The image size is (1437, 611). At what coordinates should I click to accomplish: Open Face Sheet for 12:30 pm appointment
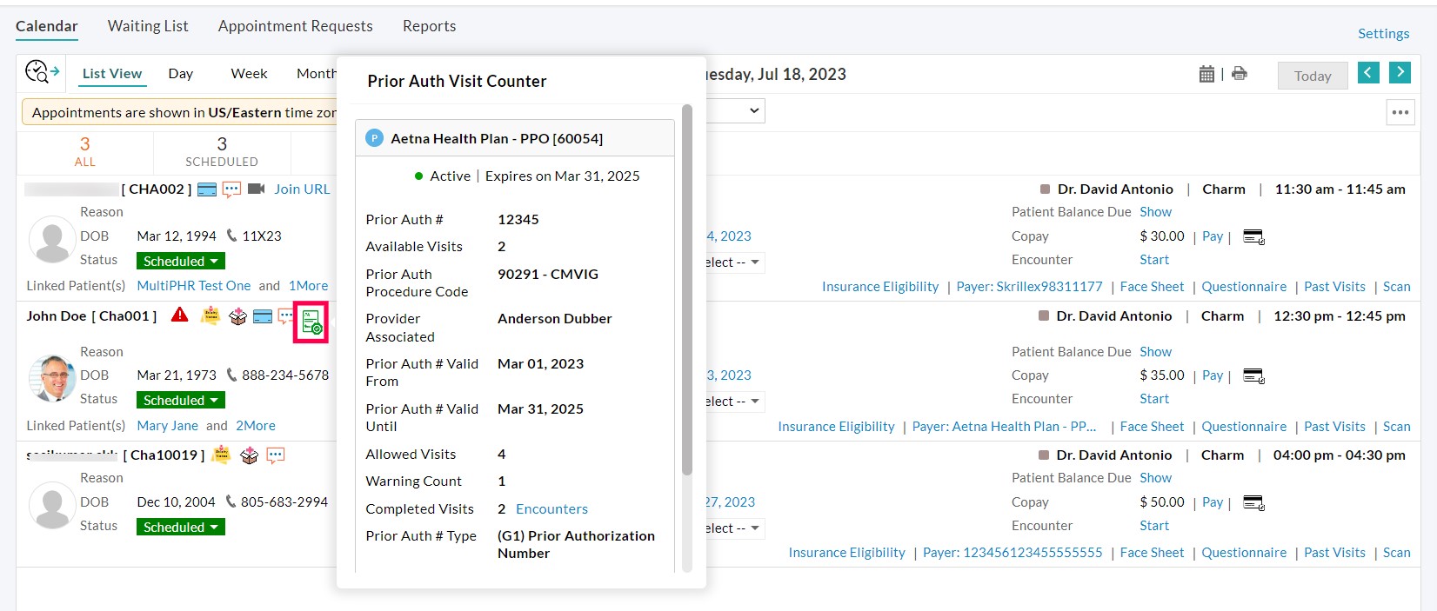click(1152, 427)
